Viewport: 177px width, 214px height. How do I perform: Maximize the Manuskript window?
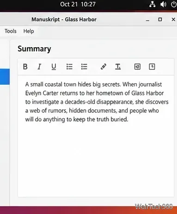pyautogui.click(x=160, y=19)
